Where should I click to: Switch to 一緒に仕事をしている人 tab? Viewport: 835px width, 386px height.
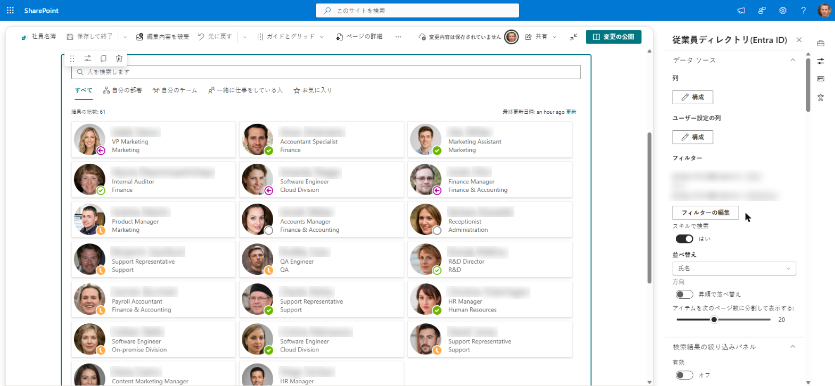[x=245, y=90]
